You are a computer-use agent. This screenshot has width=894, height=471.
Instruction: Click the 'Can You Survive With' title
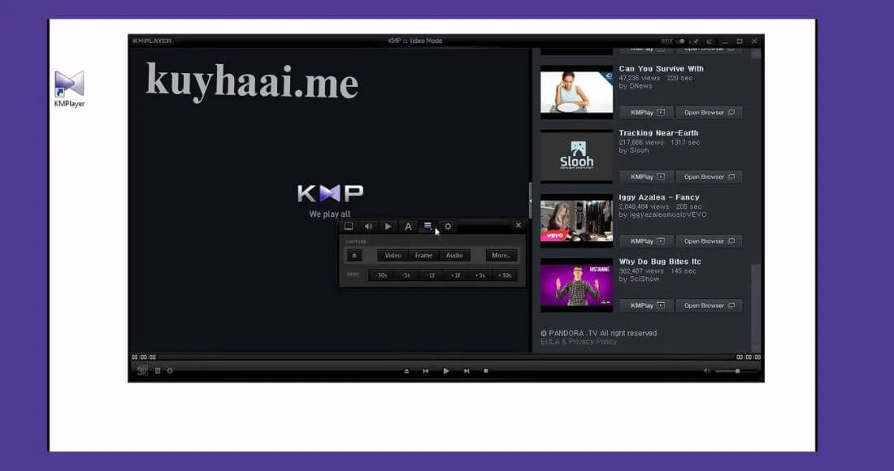click(x=662, y=68)
